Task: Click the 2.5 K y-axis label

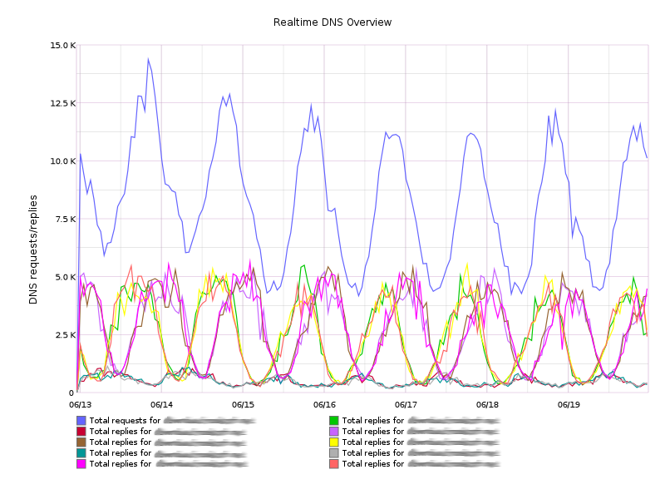Action: click(66, 335)
